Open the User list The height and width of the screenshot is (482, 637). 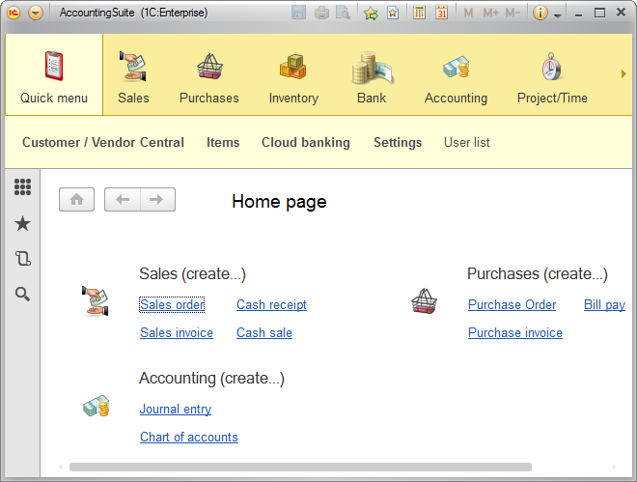point(467,142)
